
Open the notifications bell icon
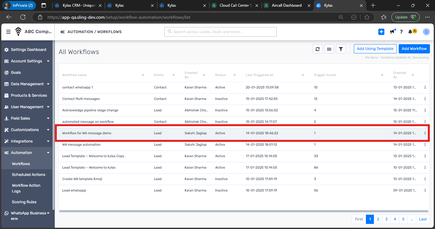410,32
